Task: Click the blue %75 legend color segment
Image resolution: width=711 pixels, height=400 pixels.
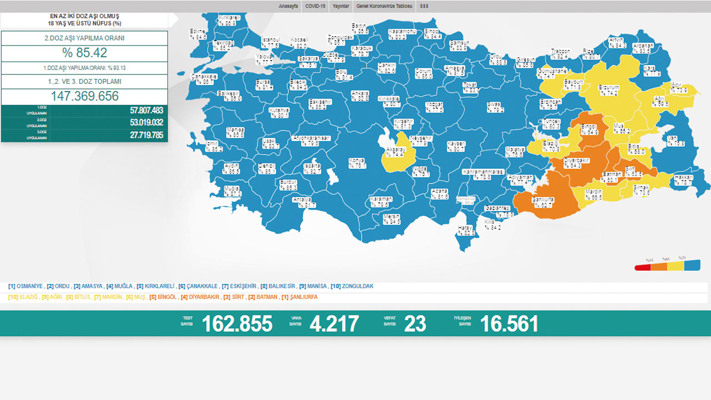Action: [x=692, y=266]
